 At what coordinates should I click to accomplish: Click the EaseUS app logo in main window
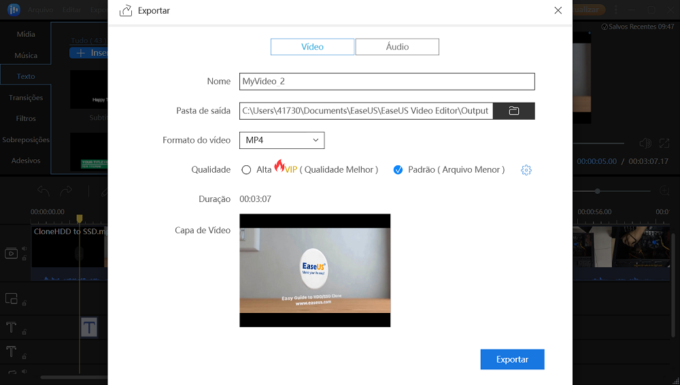[x=14, y=10]
